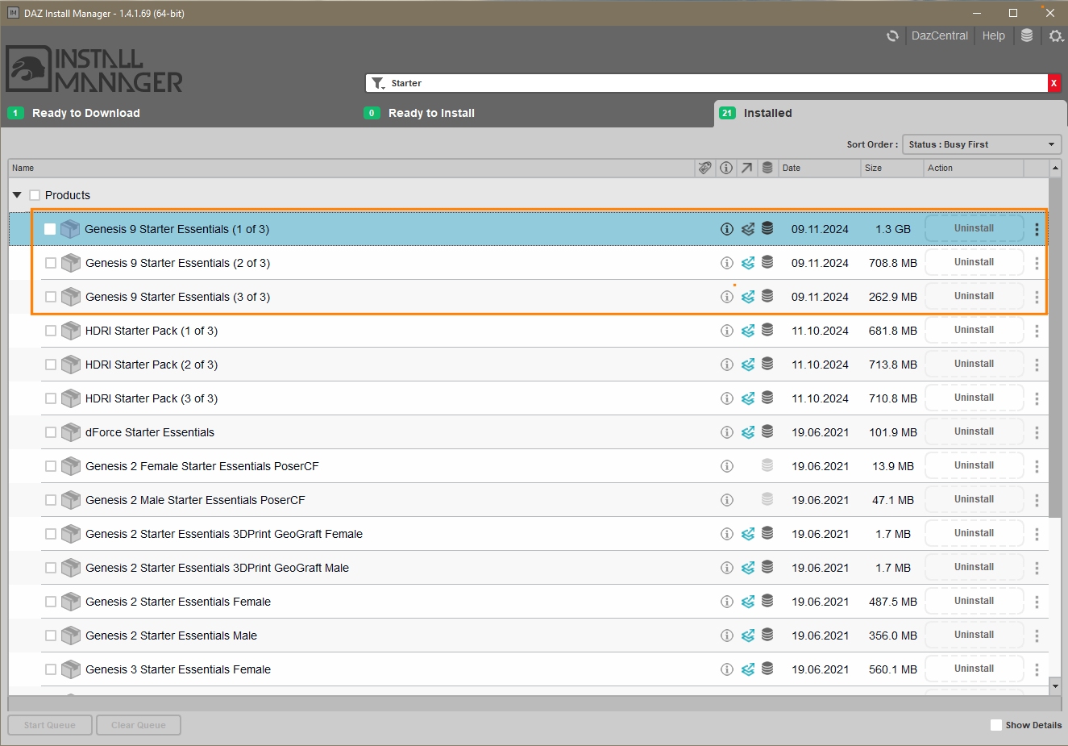Open more options for dForce Starter Essentials
The width and height of the screenshot is (1068, 746).
tap(1037, 432)
